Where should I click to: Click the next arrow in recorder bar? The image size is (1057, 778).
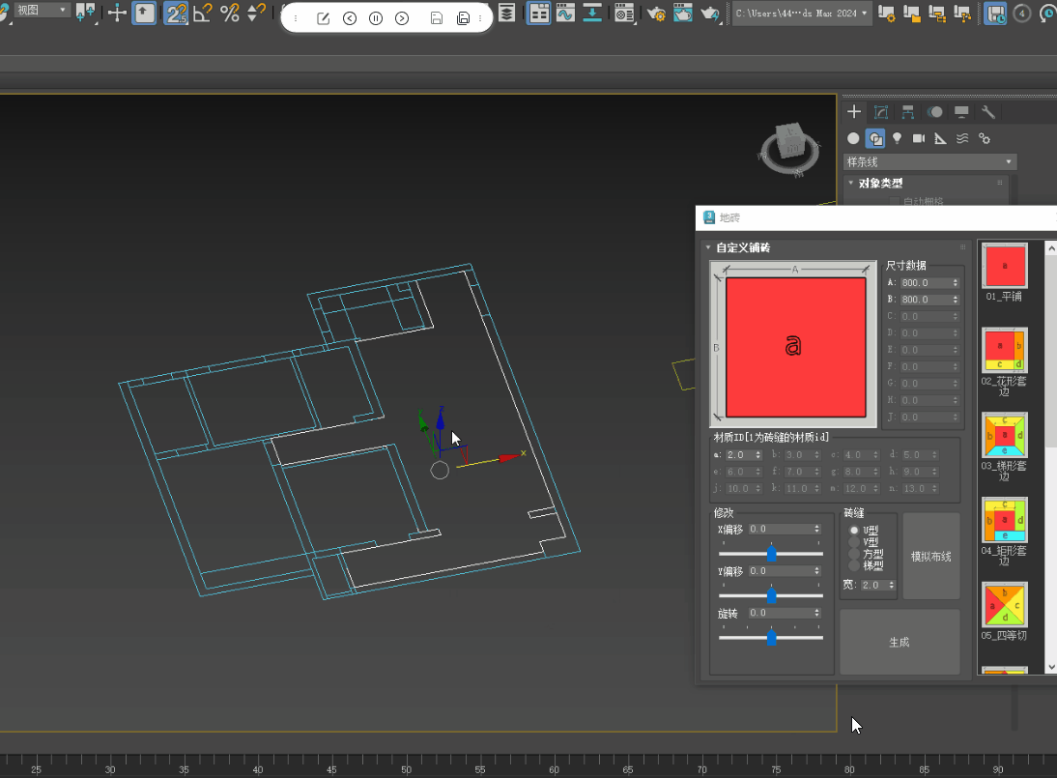tap(402, 18)
